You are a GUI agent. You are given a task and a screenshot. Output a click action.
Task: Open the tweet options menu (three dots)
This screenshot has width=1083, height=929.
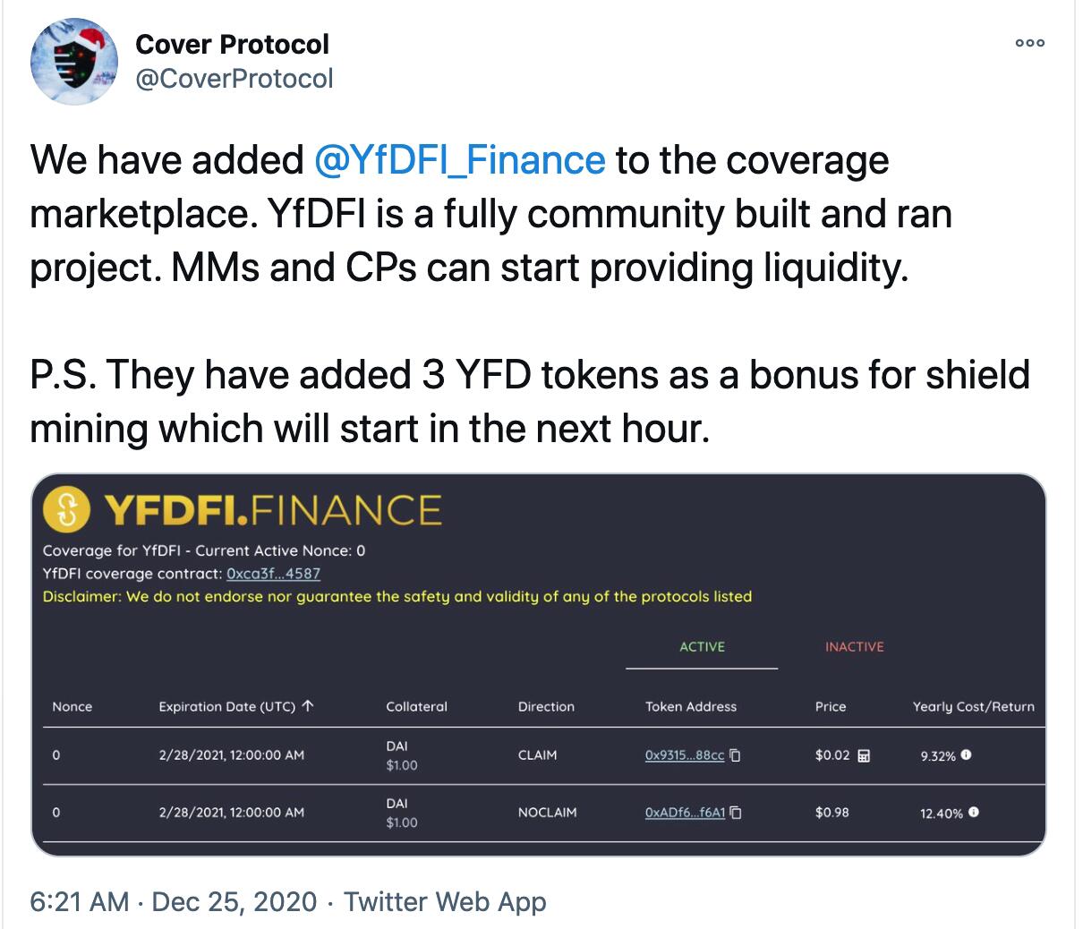click(x=1031, y=42)
